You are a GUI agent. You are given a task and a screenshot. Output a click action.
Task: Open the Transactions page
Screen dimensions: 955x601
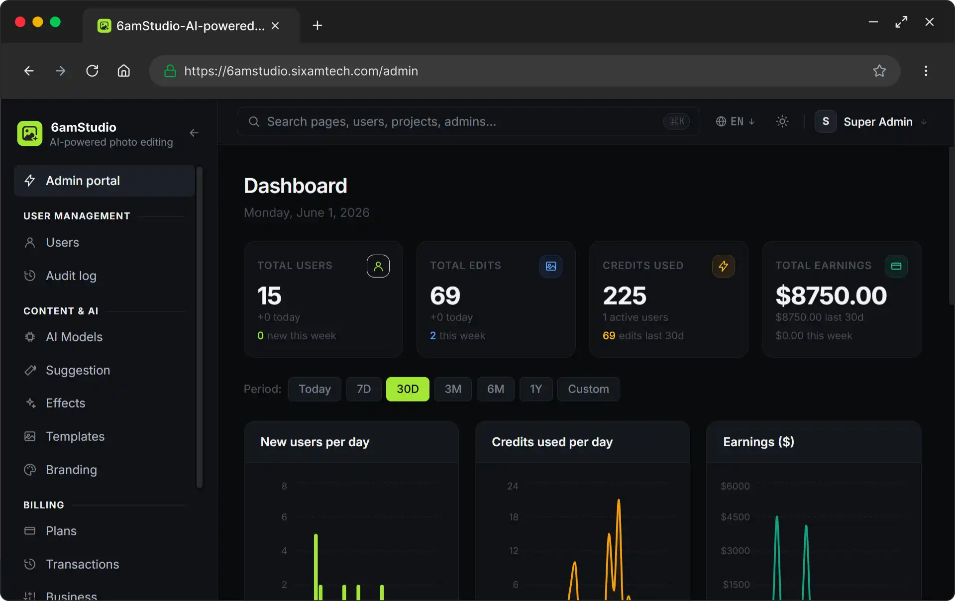[x=105, y=564]
